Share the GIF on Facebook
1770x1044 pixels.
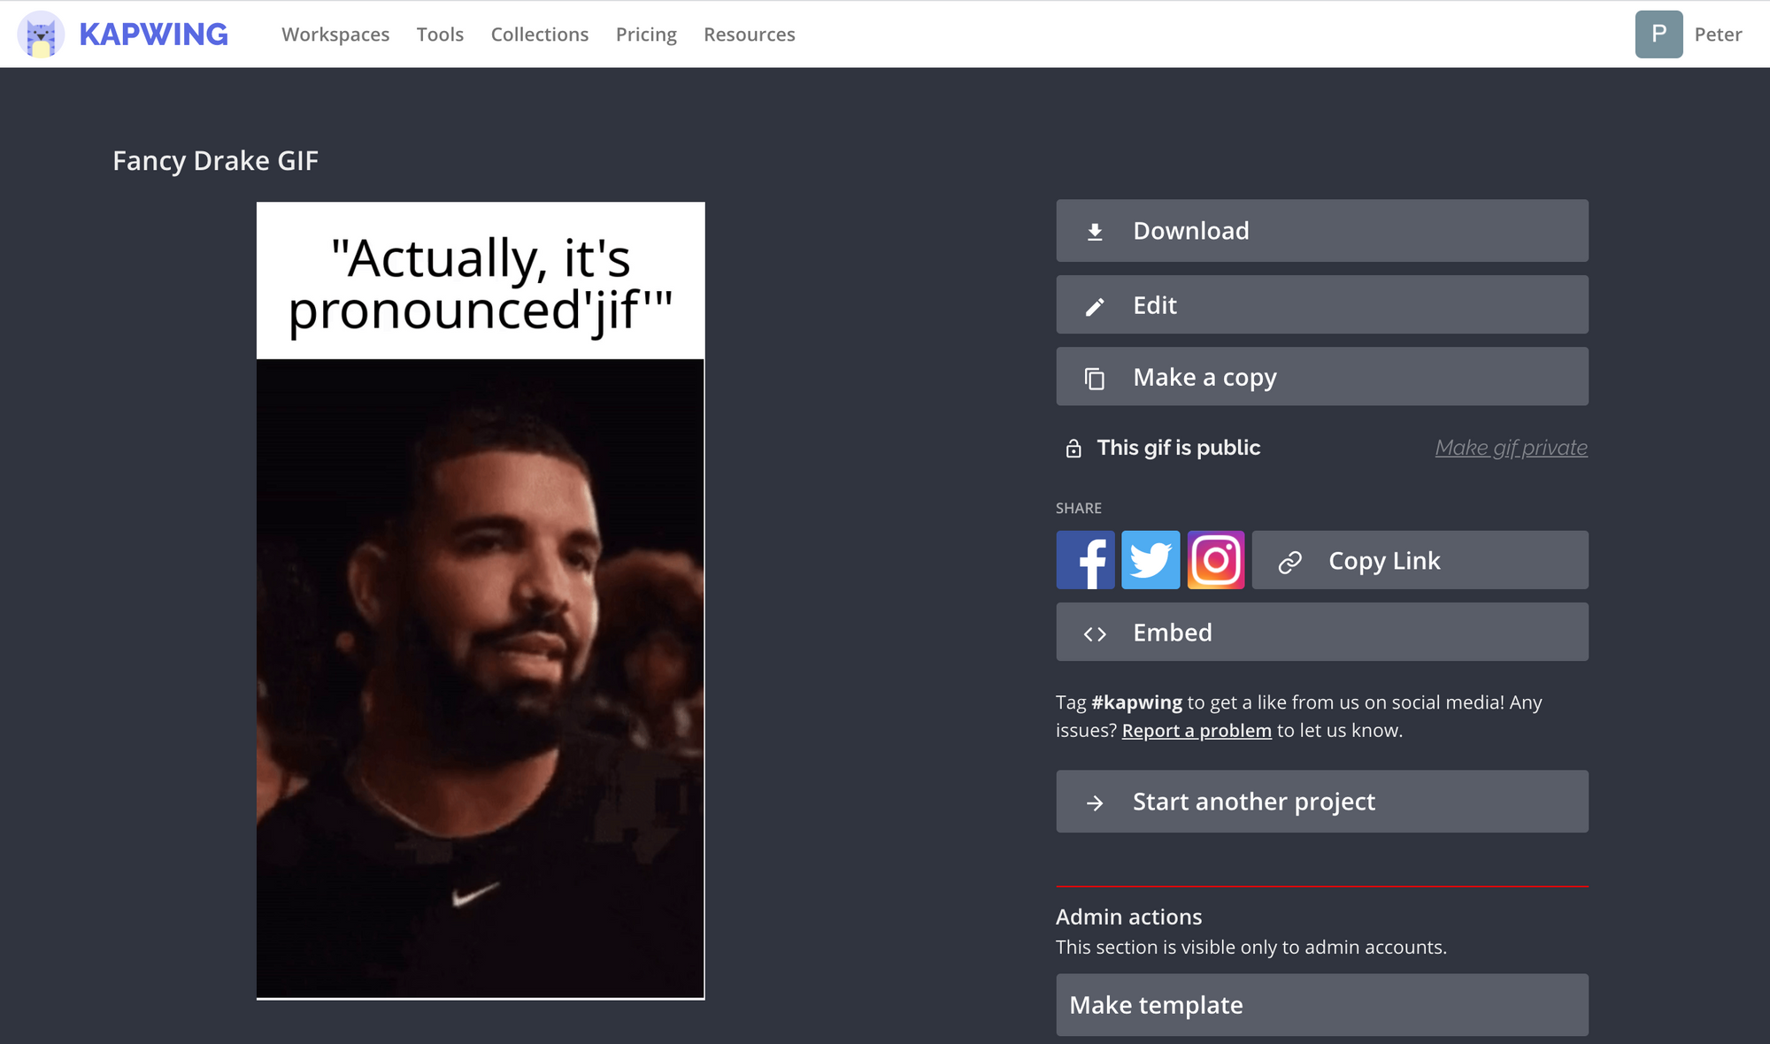(1085, 560)
